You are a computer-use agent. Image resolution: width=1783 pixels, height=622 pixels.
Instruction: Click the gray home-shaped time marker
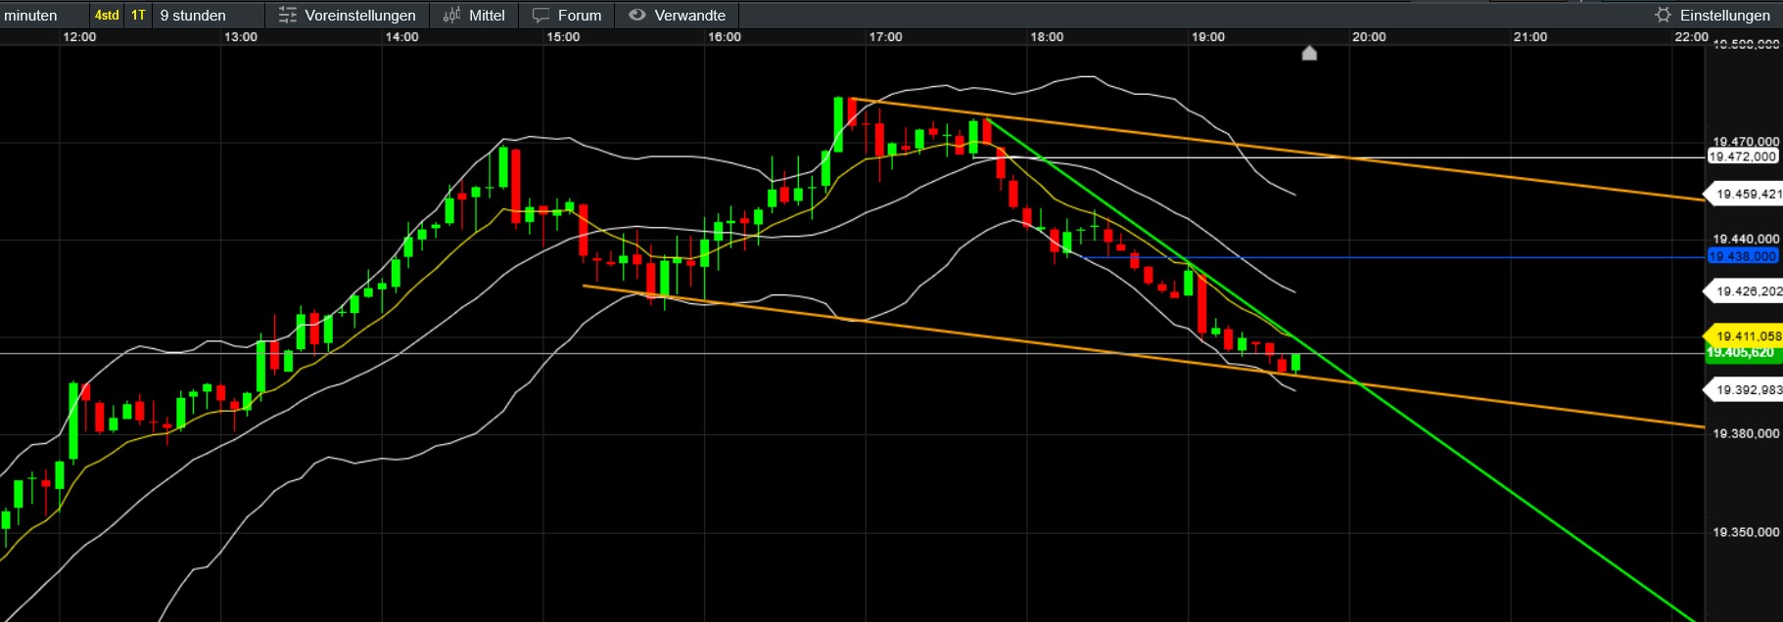(1309, 53)
